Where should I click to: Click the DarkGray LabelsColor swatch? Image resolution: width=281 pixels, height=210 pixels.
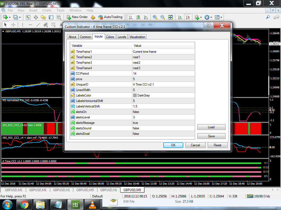[x=135, y=95]
